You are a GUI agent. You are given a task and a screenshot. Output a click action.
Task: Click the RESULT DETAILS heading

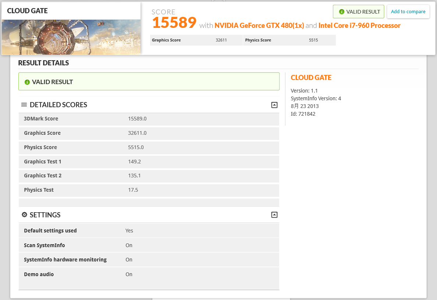point(43,63)
